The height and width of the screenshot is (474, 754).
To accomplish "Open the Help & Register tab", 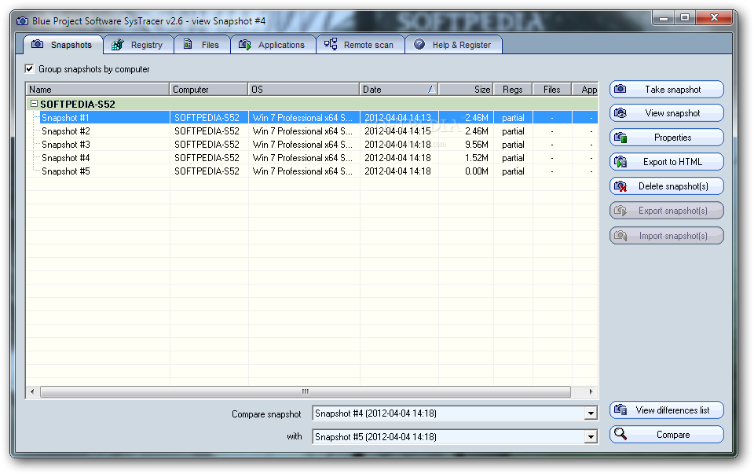I will click(x=453, y=45).
